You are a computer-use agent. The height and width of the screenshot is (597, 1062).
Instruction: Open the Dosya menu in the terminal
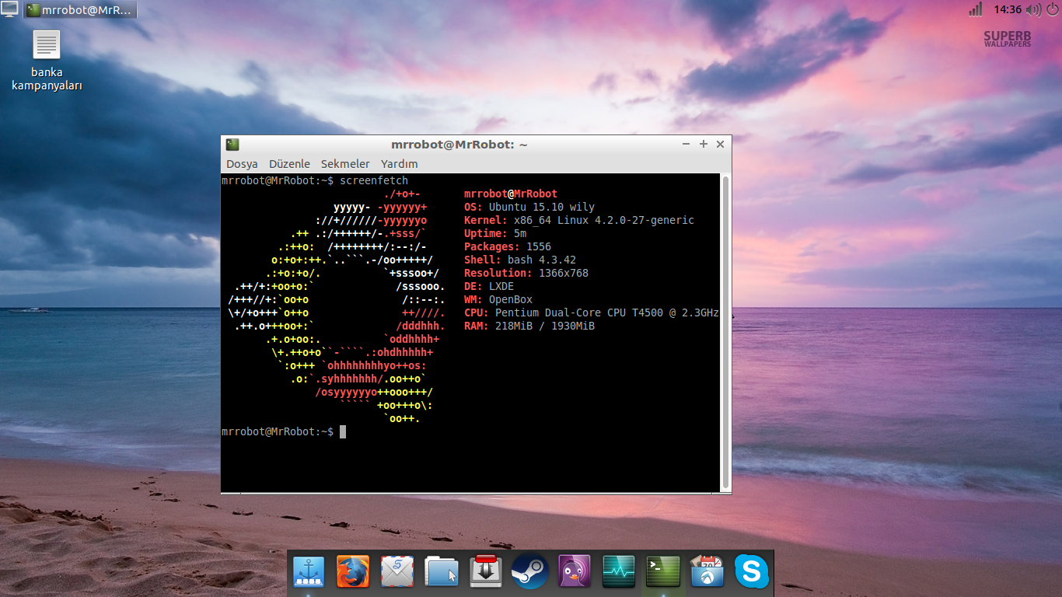242,164
